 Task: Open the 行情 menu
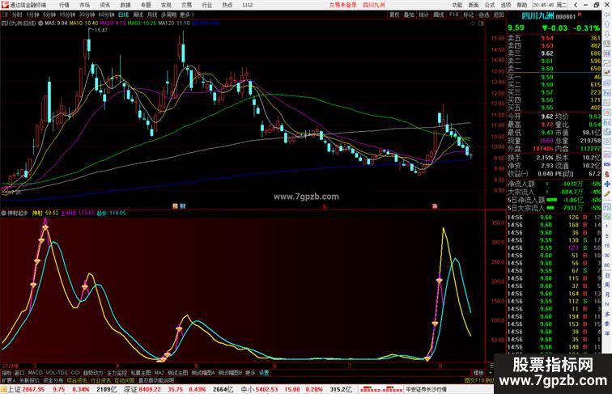65,5
